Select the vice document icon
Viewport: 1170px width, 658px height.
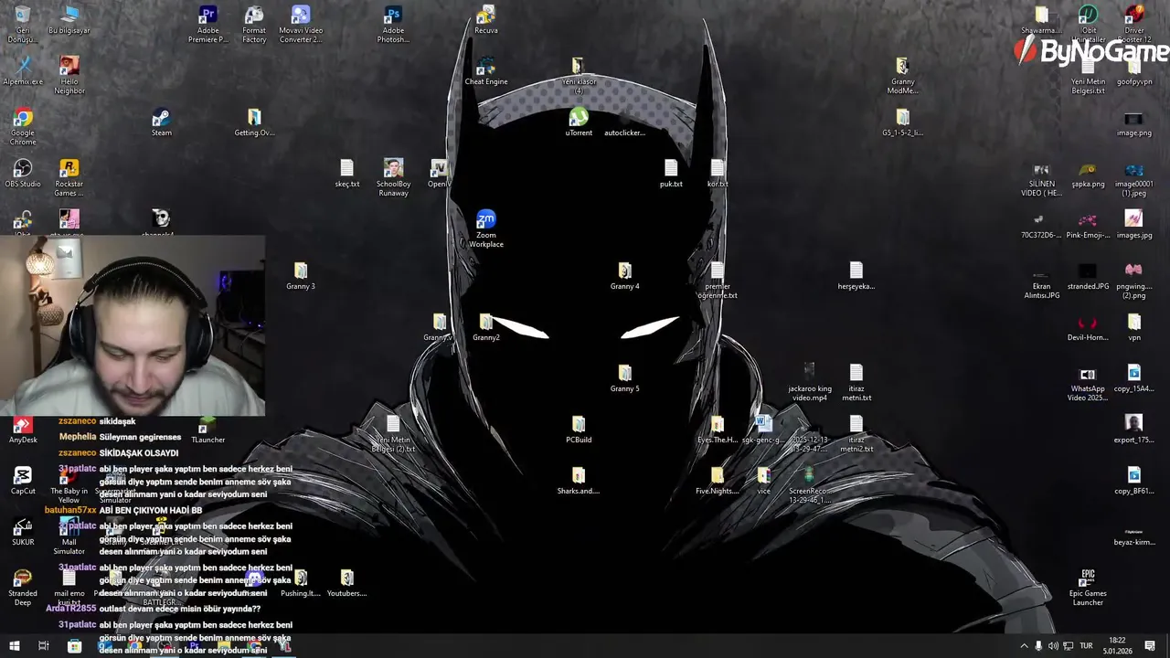(763, 481)
